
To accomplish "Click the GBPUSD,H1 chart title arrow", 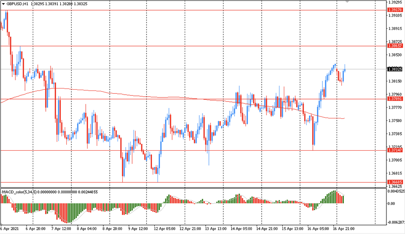I will pos(3,3).
